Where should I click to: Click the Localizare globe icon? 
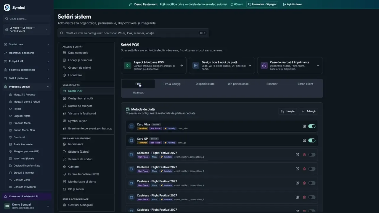65,75
